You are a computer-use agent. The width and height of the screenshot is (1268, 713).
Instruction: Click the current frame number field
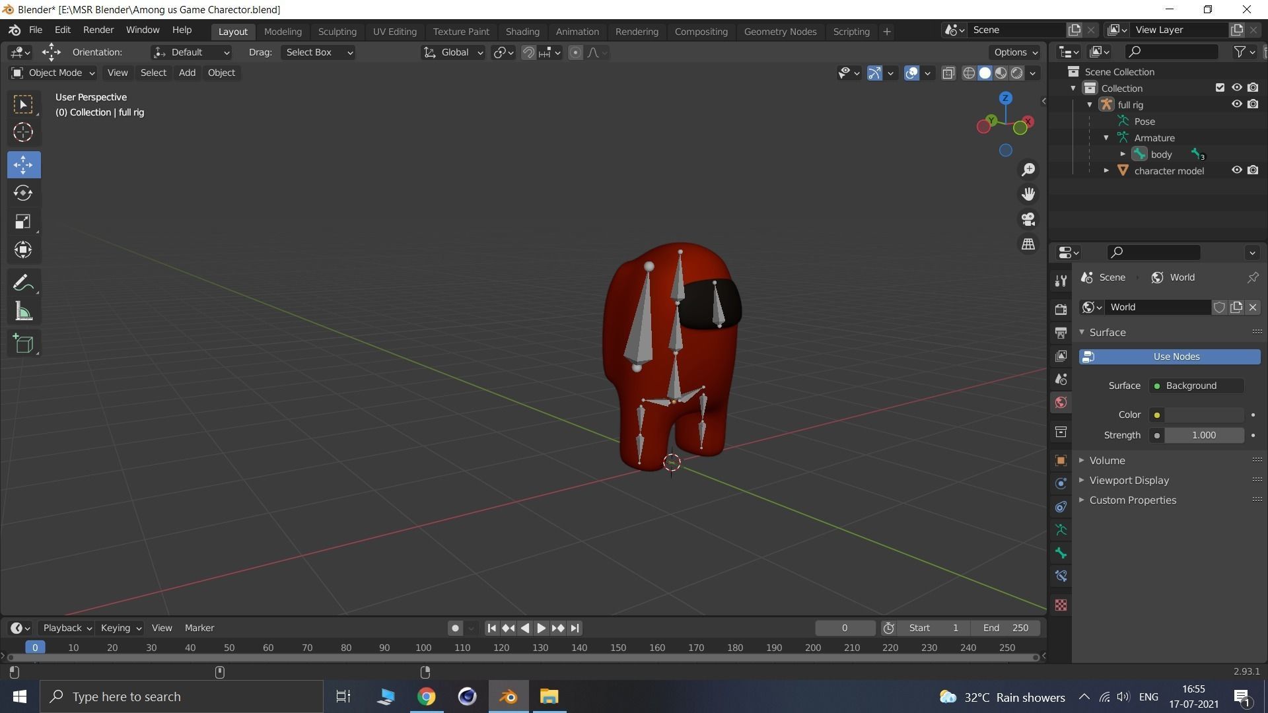(x=845, y=628)
